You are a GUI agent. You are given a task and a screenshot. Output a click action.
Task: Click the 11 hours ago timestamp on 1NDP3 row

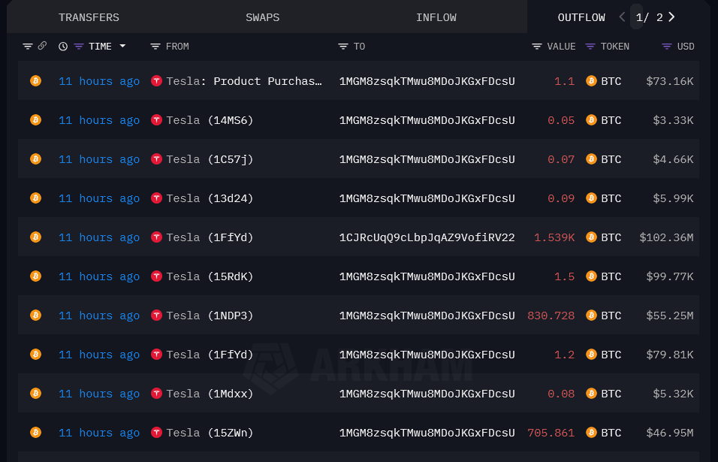click(x=98, y=316)
